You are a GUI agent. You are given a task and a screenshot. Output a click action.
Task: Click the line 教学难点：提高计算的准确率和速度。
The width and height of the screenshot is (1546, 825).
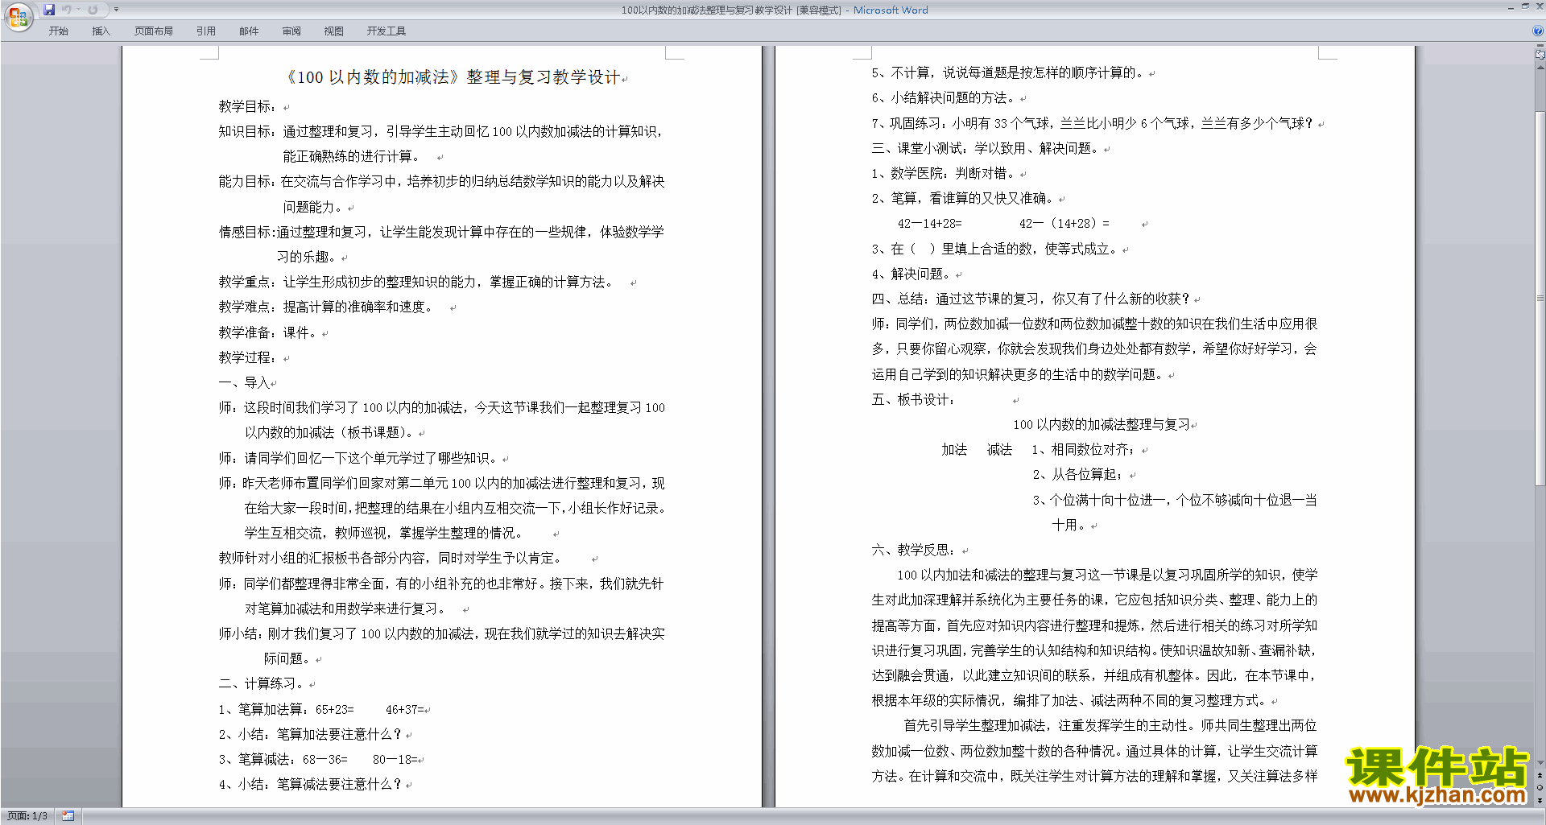click(x=327, y=307)
